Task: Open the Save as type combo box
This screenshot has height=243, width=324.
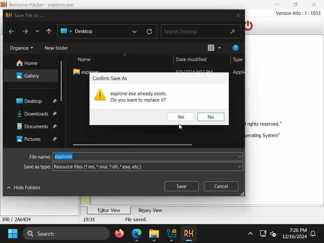Action: (x=147, y=167)
